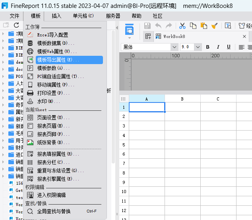Image resolution: width=252 pixels, height=220 pixels.
Task: Click the format painter brush icon
Action: (x=214, y=26)
